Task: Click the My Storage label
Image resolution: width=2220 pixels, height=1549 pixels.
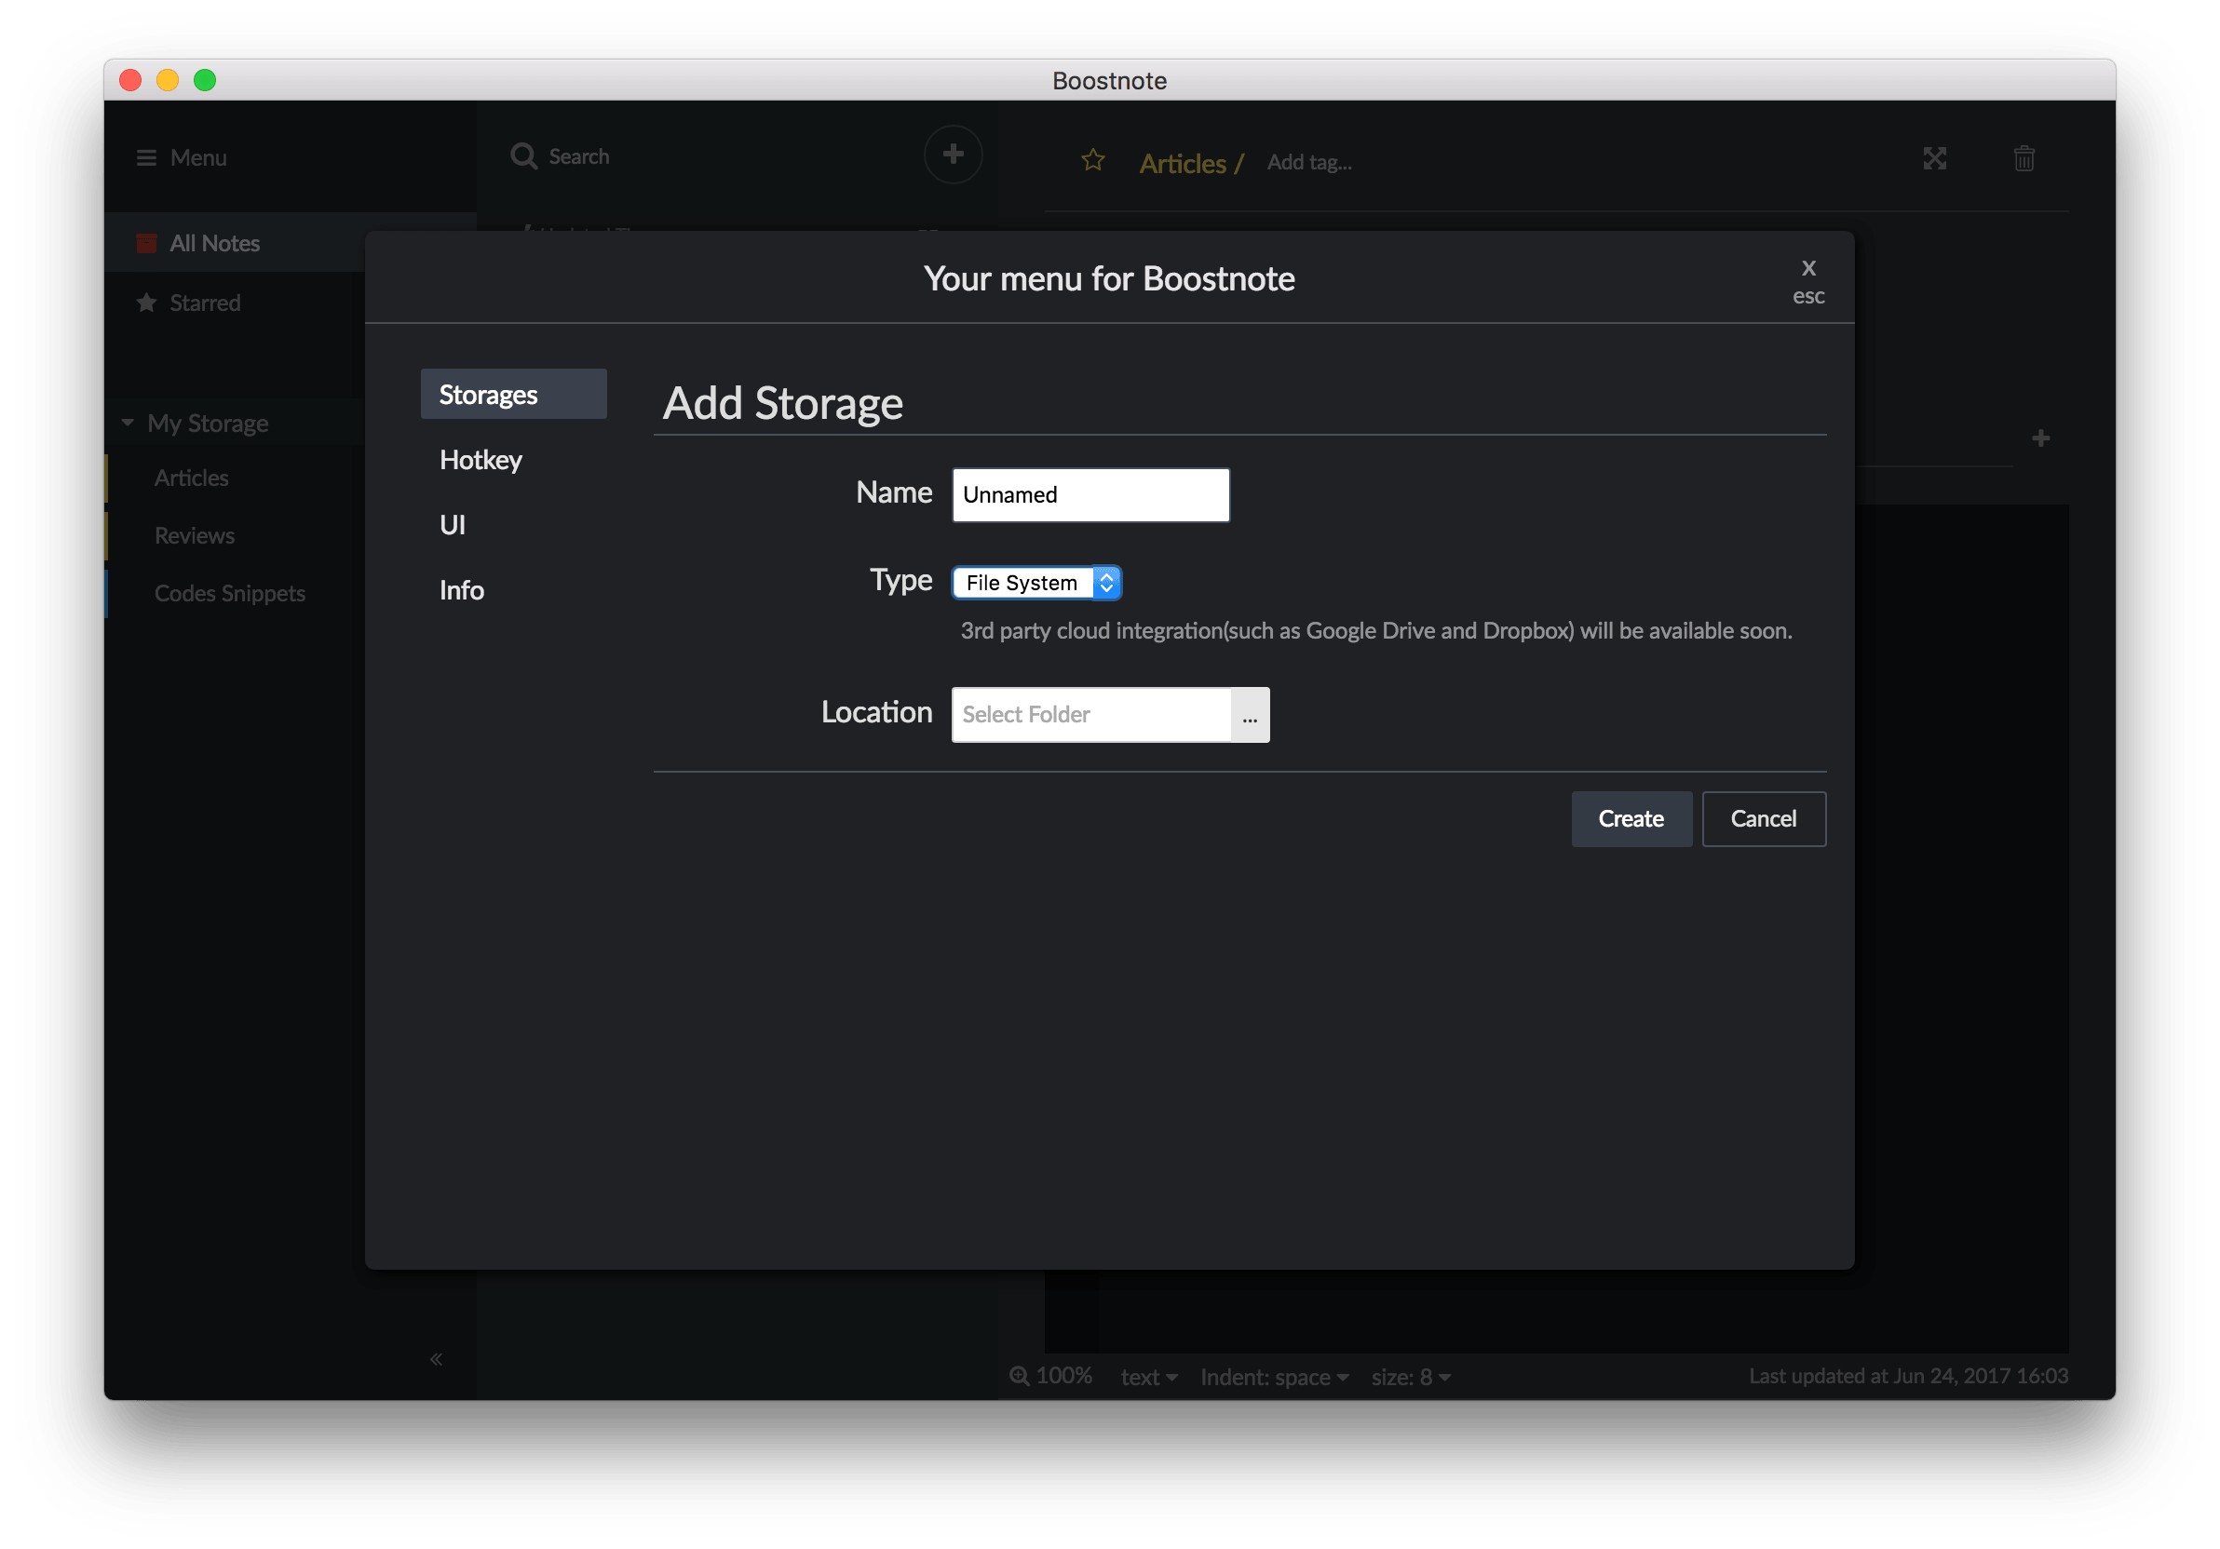Action: tap(208, 424)
